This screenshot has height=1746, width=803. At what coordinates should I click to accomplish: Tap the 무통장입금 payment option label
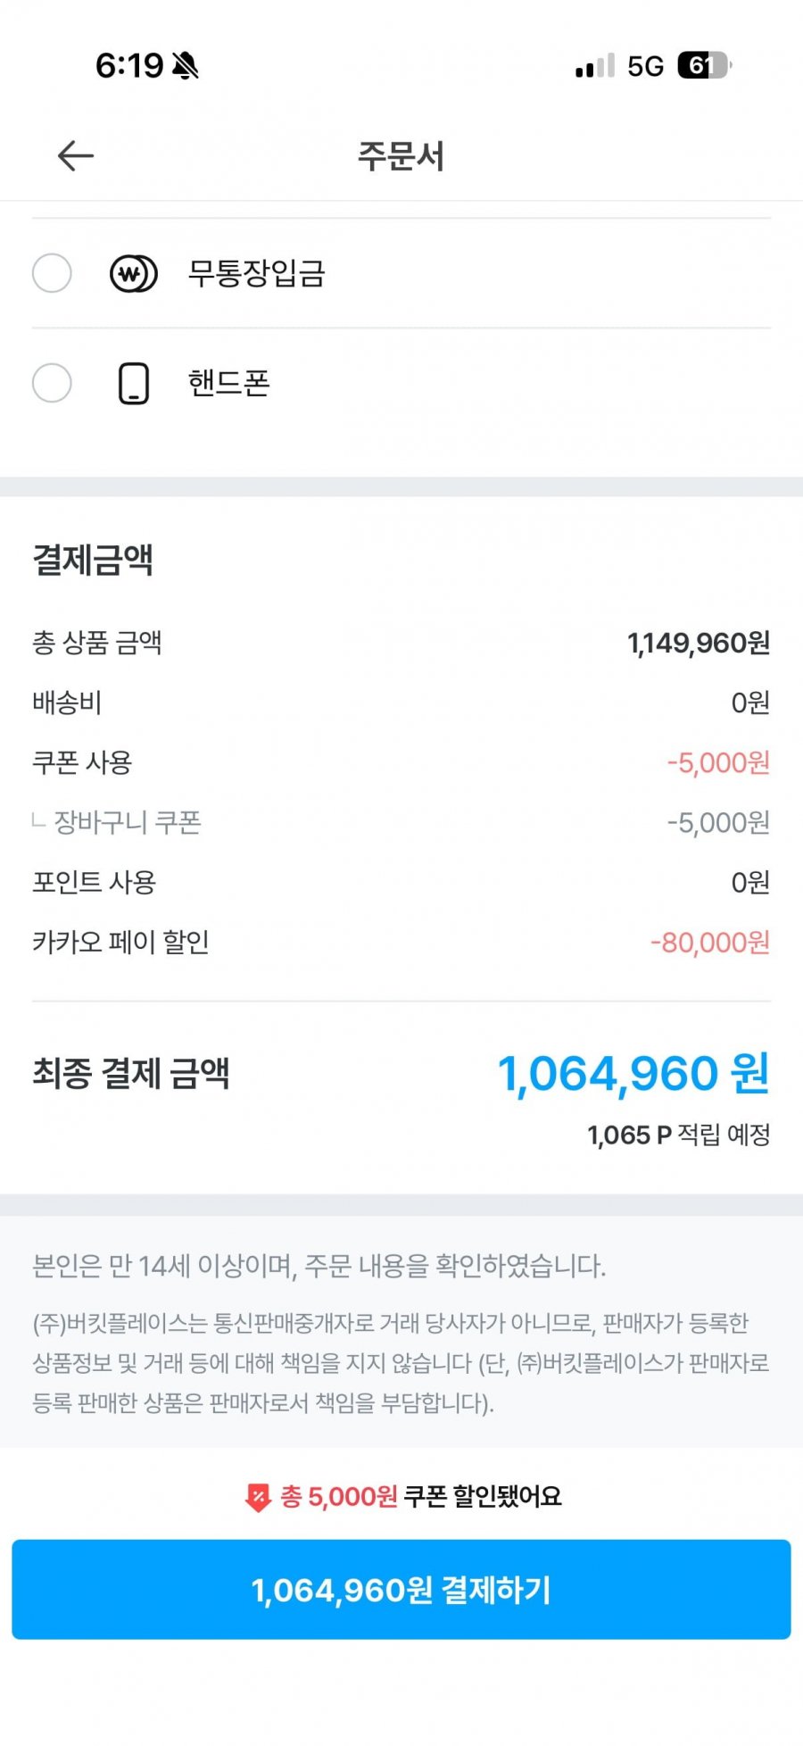256,273
